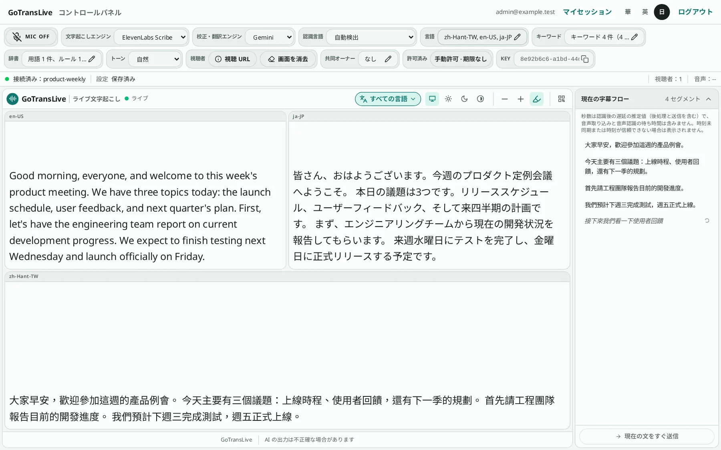The image size is (721, 450).
Task: Edit the dictionary terms pencil icon
Action: [92, 59]
